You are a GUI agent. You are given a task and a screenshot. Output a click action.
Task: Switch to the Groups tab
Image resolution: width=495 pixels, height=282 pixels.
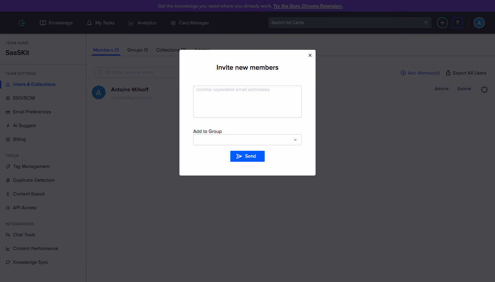(x=137, y=50)
